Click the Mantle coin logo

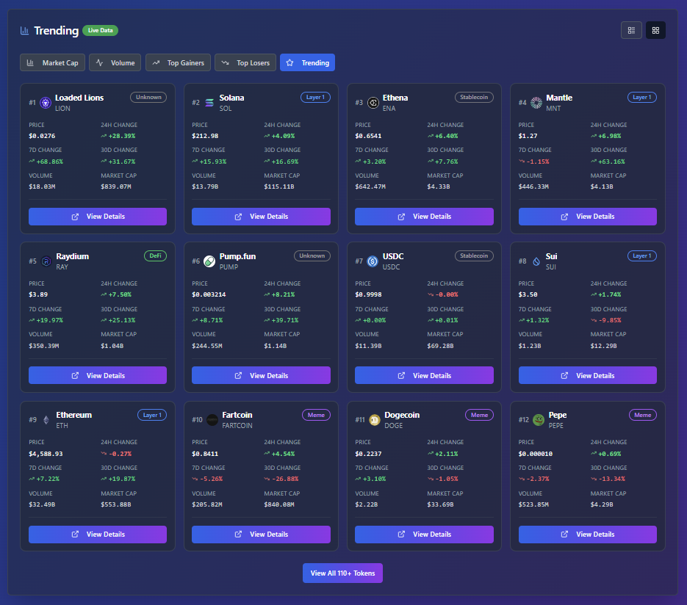click(536, 103)
